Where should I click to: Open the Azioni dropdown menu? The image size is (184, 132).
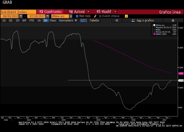(x=88, y=12)
